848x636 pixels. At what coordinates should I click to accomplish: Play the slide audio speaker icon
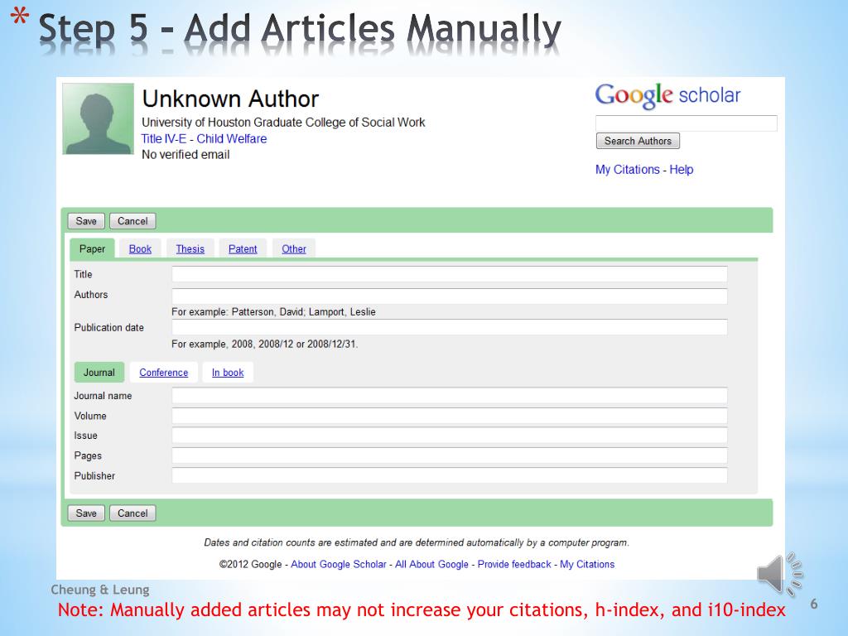779,575
